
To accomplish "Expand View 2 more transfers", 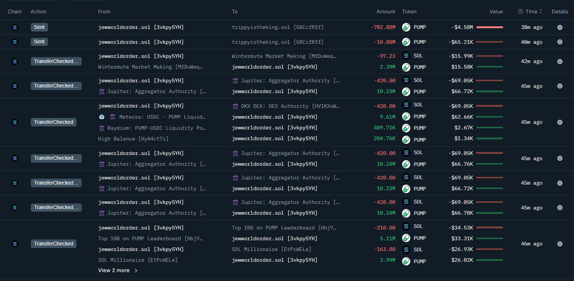I will point(118,270).
